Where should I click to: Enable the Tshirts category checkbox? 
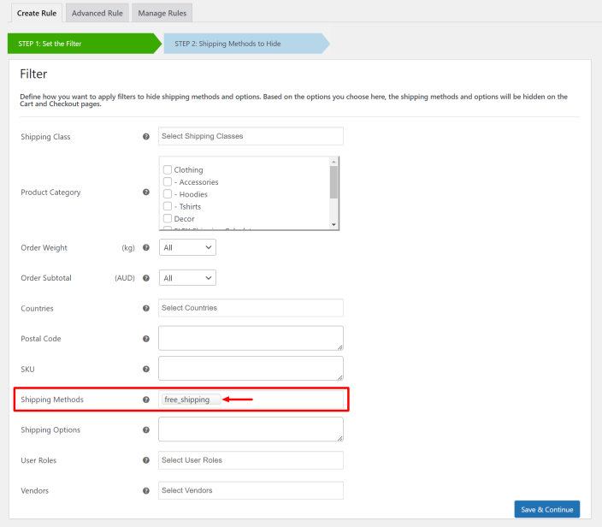(x=168, y=206)
